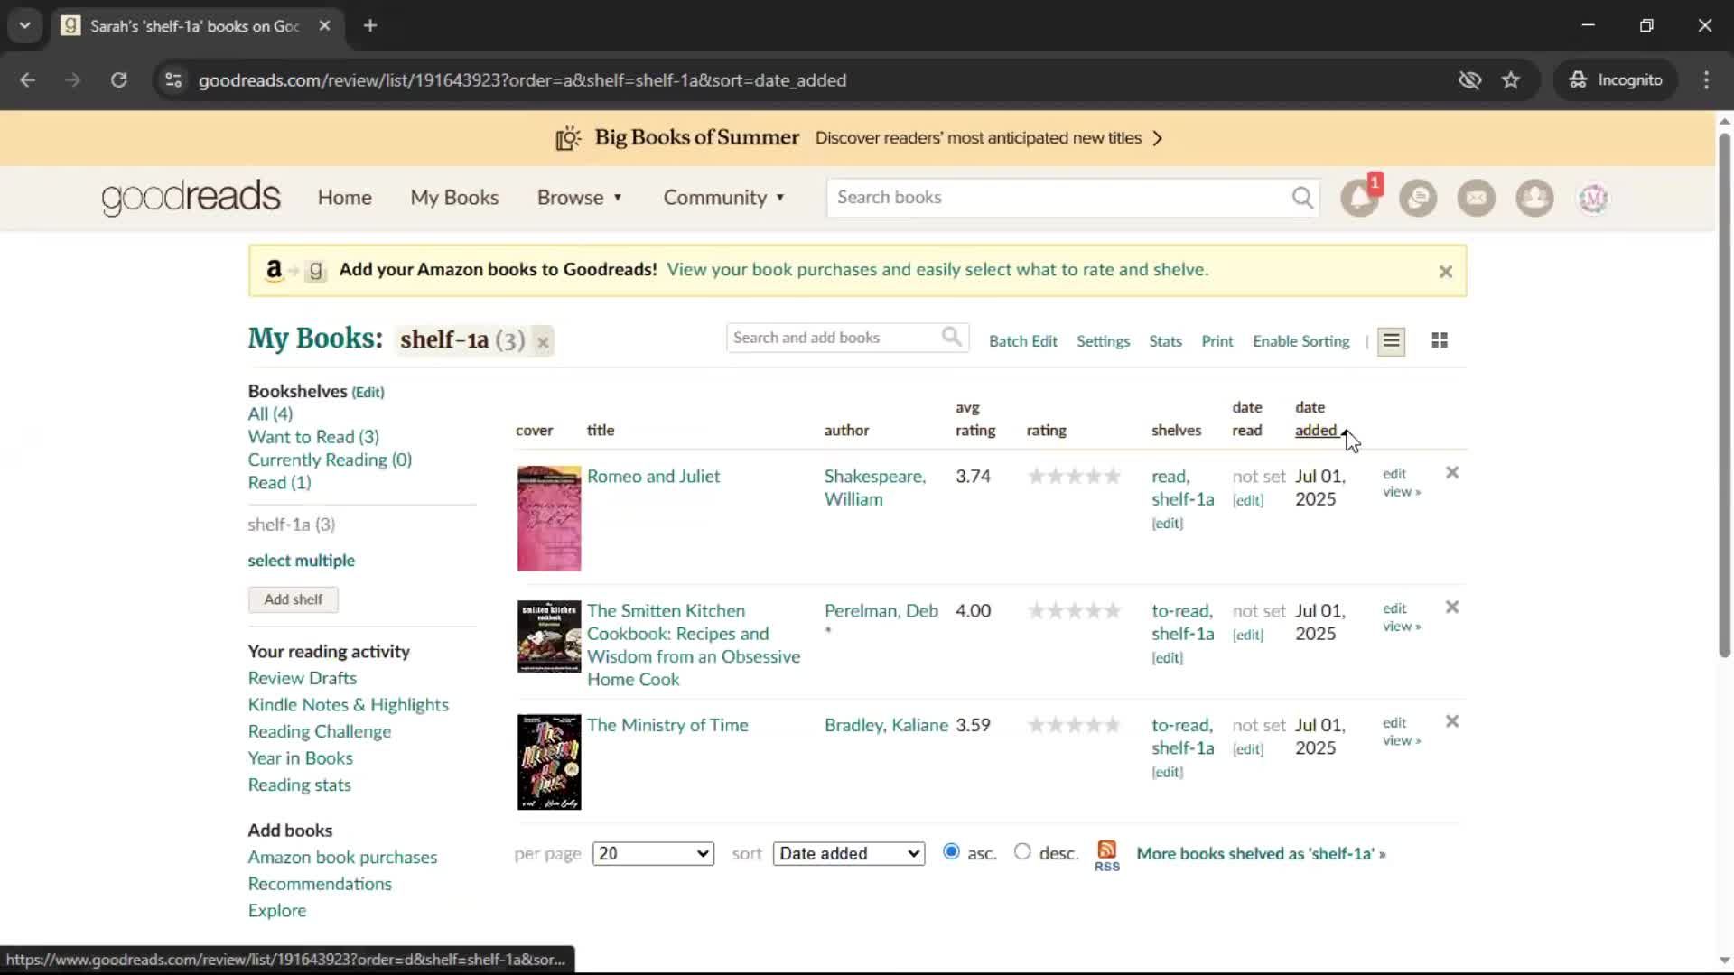Image resolution: width=1734 pixels, height=975 pixels.
Task: Remove Romeo and Juliet from shelf
Action: (1452, 472)
